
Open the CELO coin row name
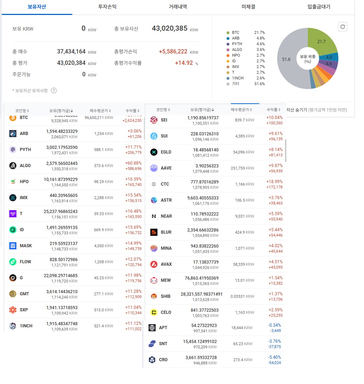click(x=166, y=312)
